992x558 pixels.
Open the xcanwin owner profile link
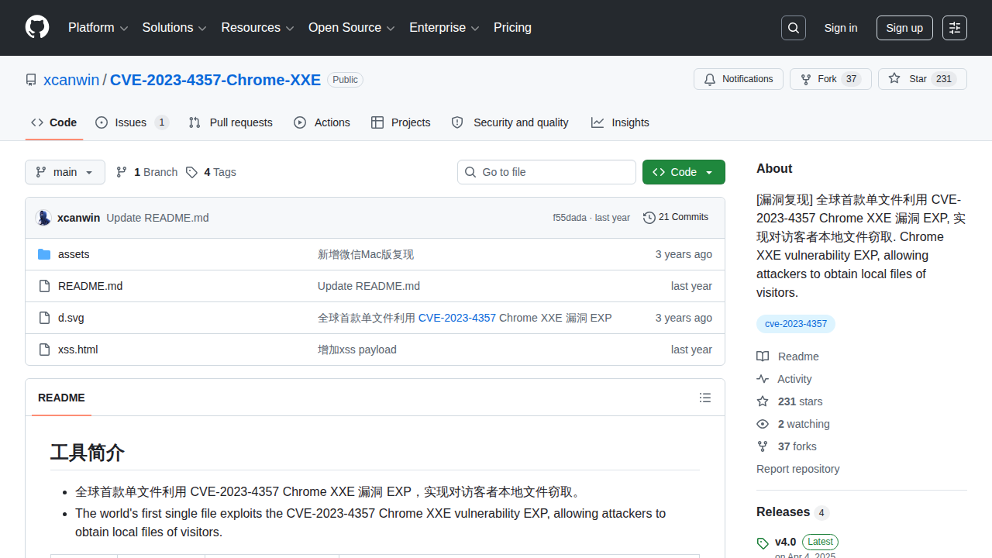tap(71, 80)
